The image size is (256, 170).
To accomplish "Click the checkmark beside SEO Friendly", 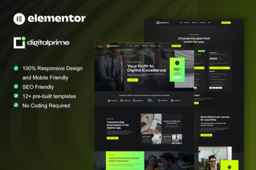I will [x=16, y=86].
